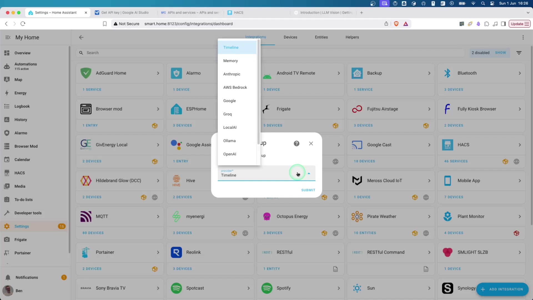Click the sidebar collapse icon beside My Home
The image size is (533, 300).
[x=8, y=37]
